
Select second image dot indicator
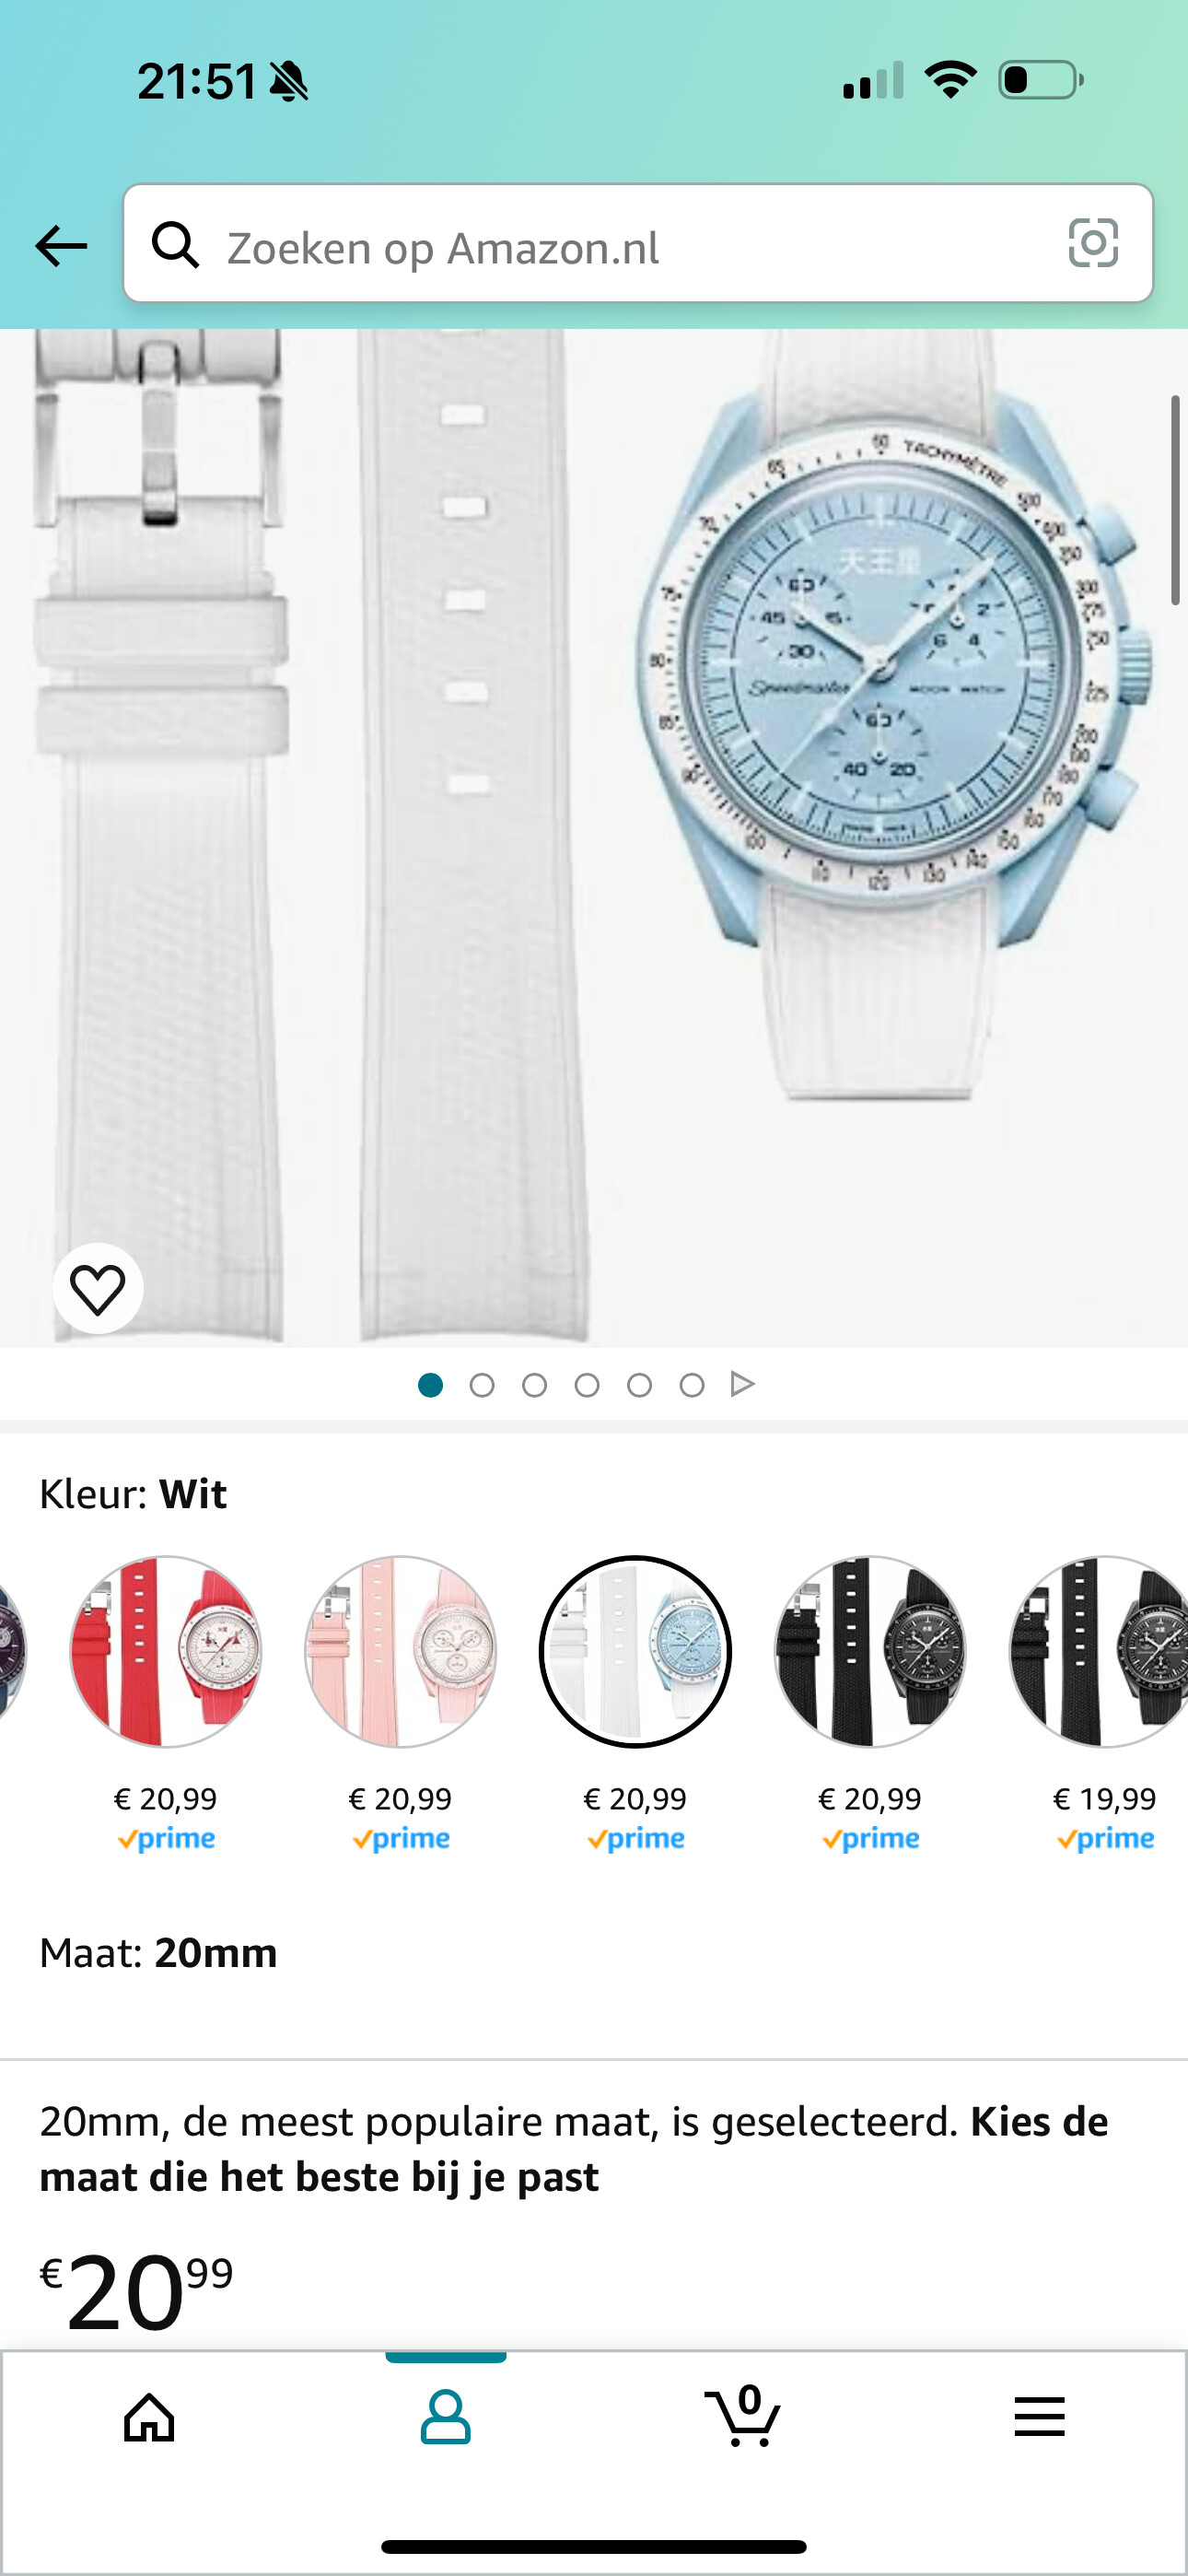(482, 1385)
